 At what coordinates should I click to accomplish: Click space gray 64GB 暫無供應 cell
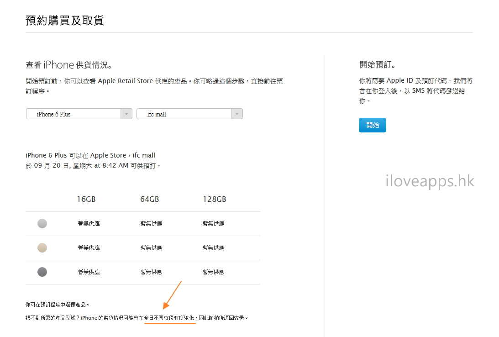[151, 272]
